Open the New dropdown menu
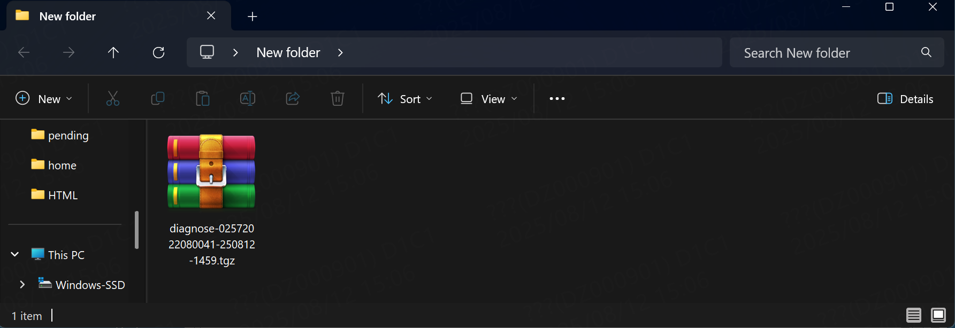The image size is (955, 328). 44,99
